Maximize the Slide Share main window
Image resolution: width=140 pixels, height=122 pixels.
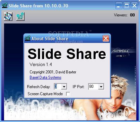click(x=127, y=6)
